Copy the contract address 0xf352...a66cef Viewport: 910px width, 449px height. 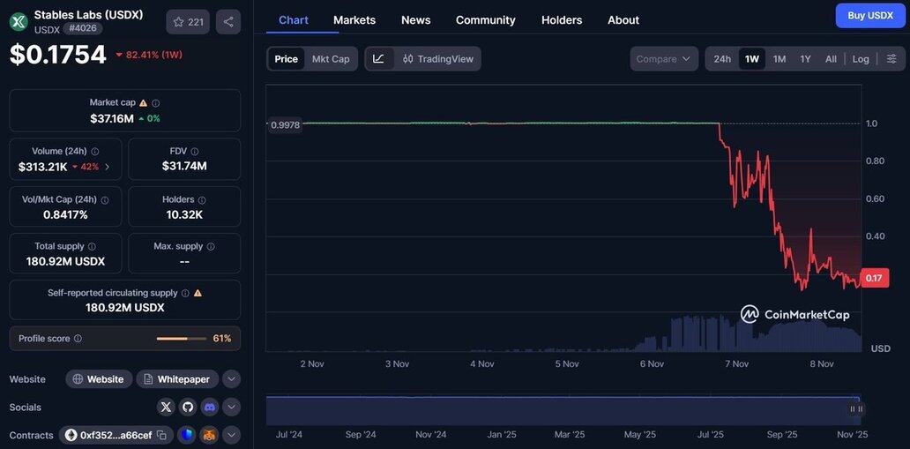click(x=161, y=435)
